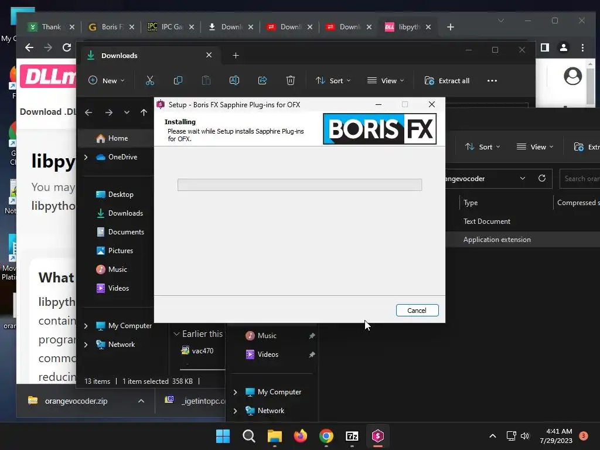Select the Text Document row
Image resolution: width=600 pixels, height=450 pixels.
click(523, 221)
